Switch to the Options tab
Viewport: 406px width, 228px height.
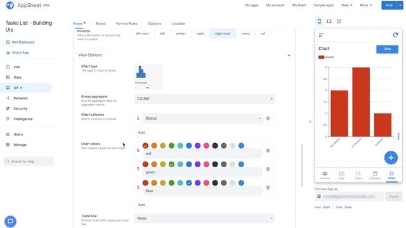154,23
